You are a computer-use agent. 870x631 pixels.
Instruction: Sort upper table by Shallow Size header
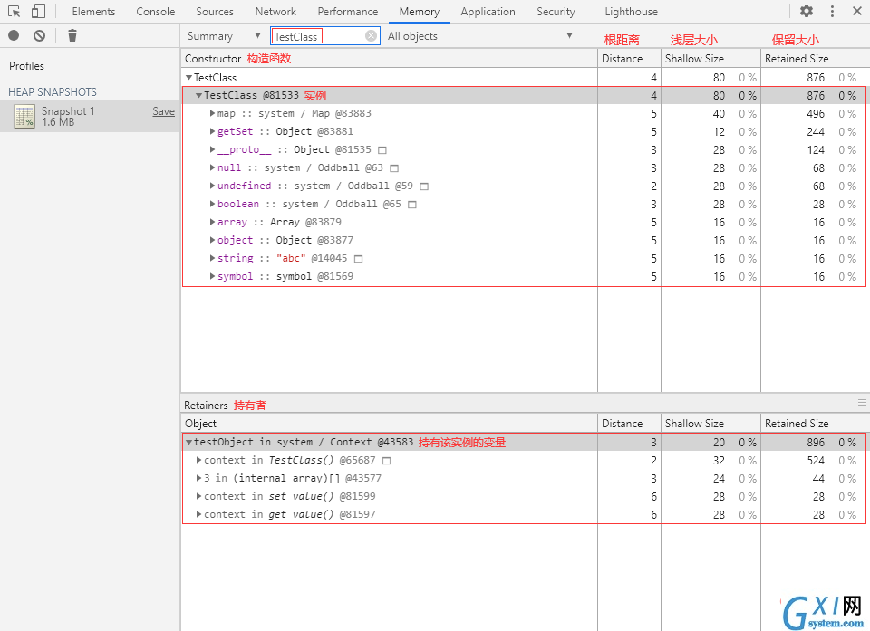(x=710, y=59)
